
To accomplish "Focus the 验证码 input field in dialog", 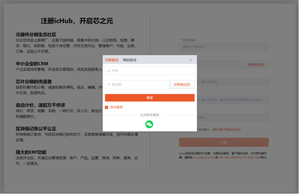I will click(x=137, y=85).
